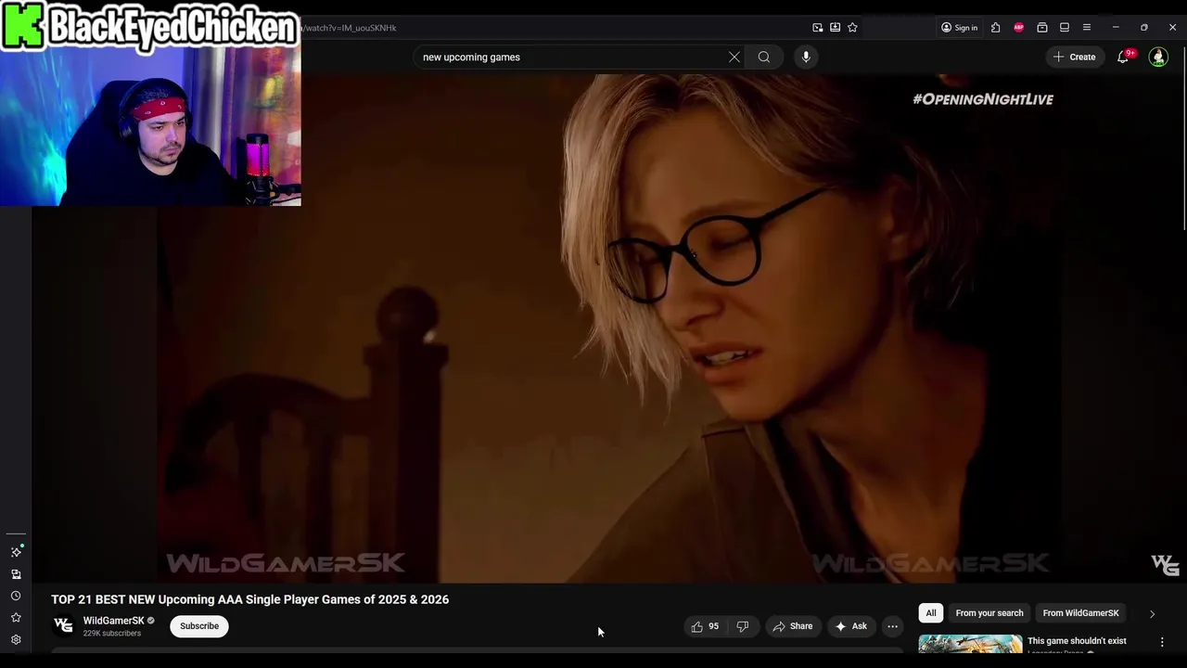This screenshot has width=1187, height=668.
Task: Click the Create button
Action: point(1074,57)
